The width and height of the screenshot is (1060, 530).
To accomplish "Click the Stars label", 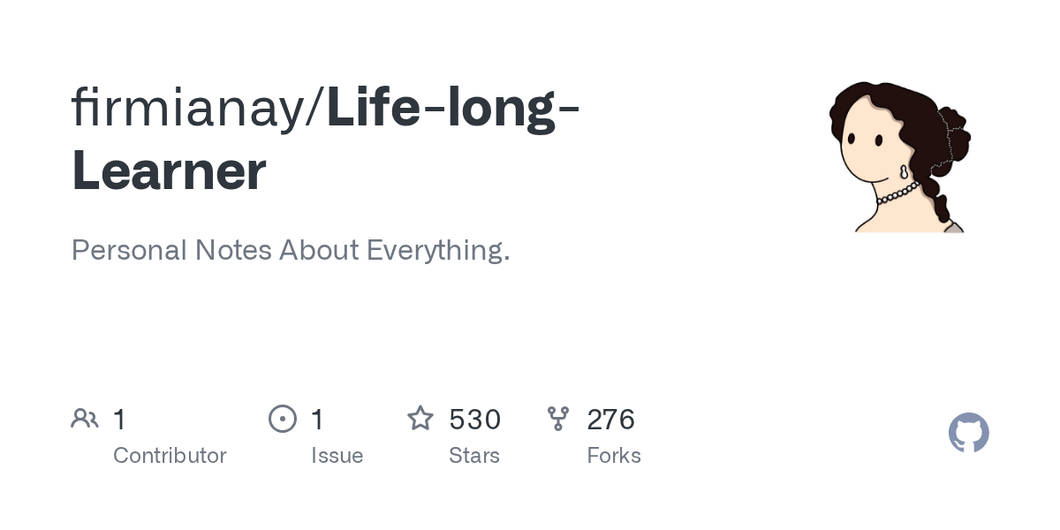I will 474,456.
